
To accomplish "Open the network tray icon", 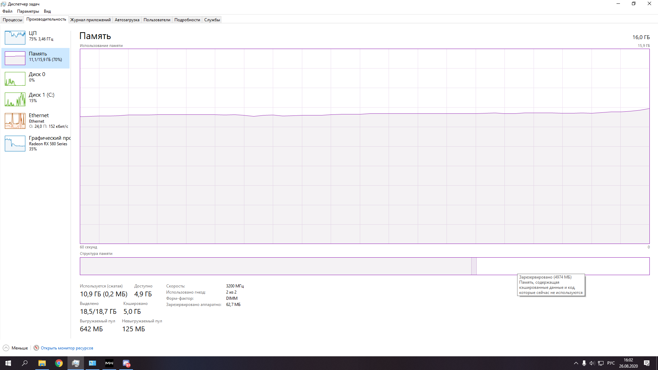I will [601, 363].
